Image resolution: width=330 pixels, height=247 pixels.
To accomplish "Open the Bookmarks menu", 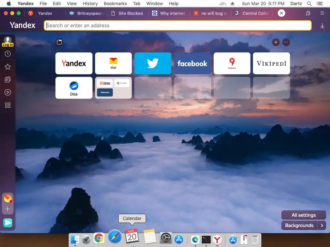I will (115, 4).
